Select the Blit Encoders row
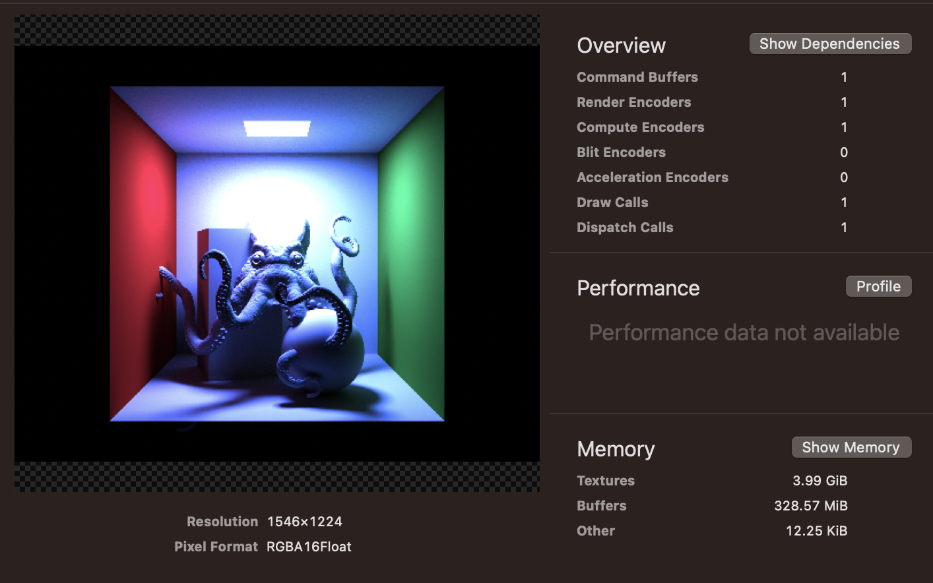This screenshot has height=583, width=933. tap(621, 152)
